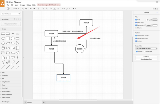
Task: Open the Arrange menu
Action: click(x=22, y=5)
